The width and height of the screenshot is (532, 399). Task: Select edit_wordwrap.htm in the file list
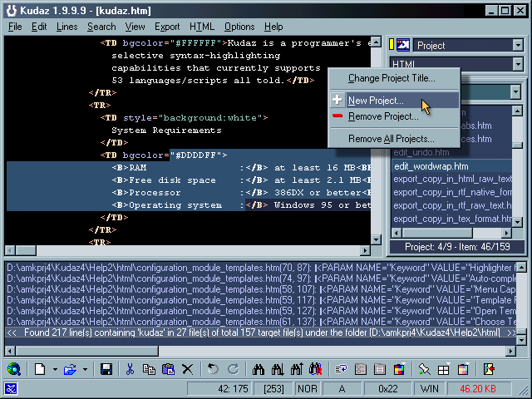451,166
